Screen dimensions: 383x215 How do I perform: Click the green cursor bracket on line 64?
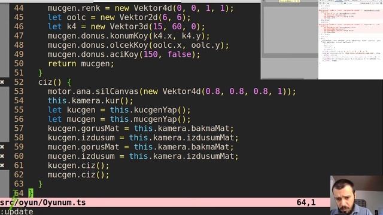pyautogui.click(x=31, y=193)
